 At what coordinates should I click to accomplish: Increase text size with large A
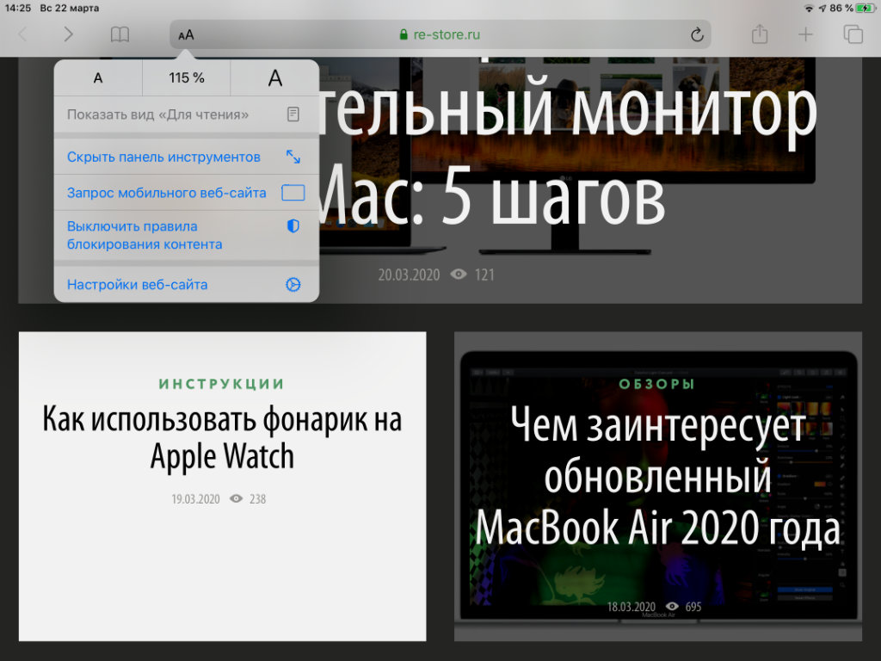(x=274, y=78)
